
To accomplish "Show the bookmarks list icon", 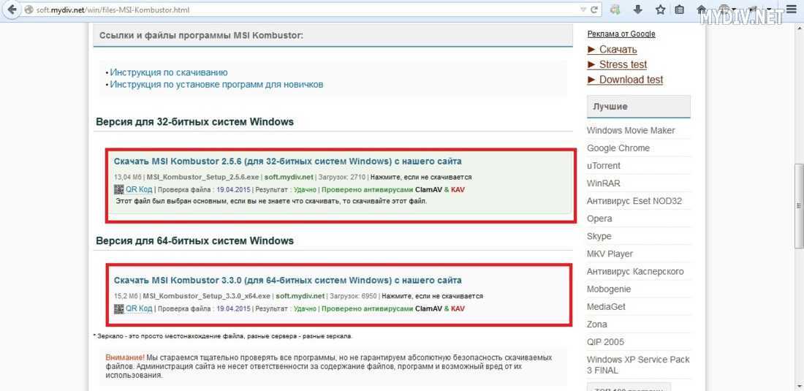I will click(680, 10).
